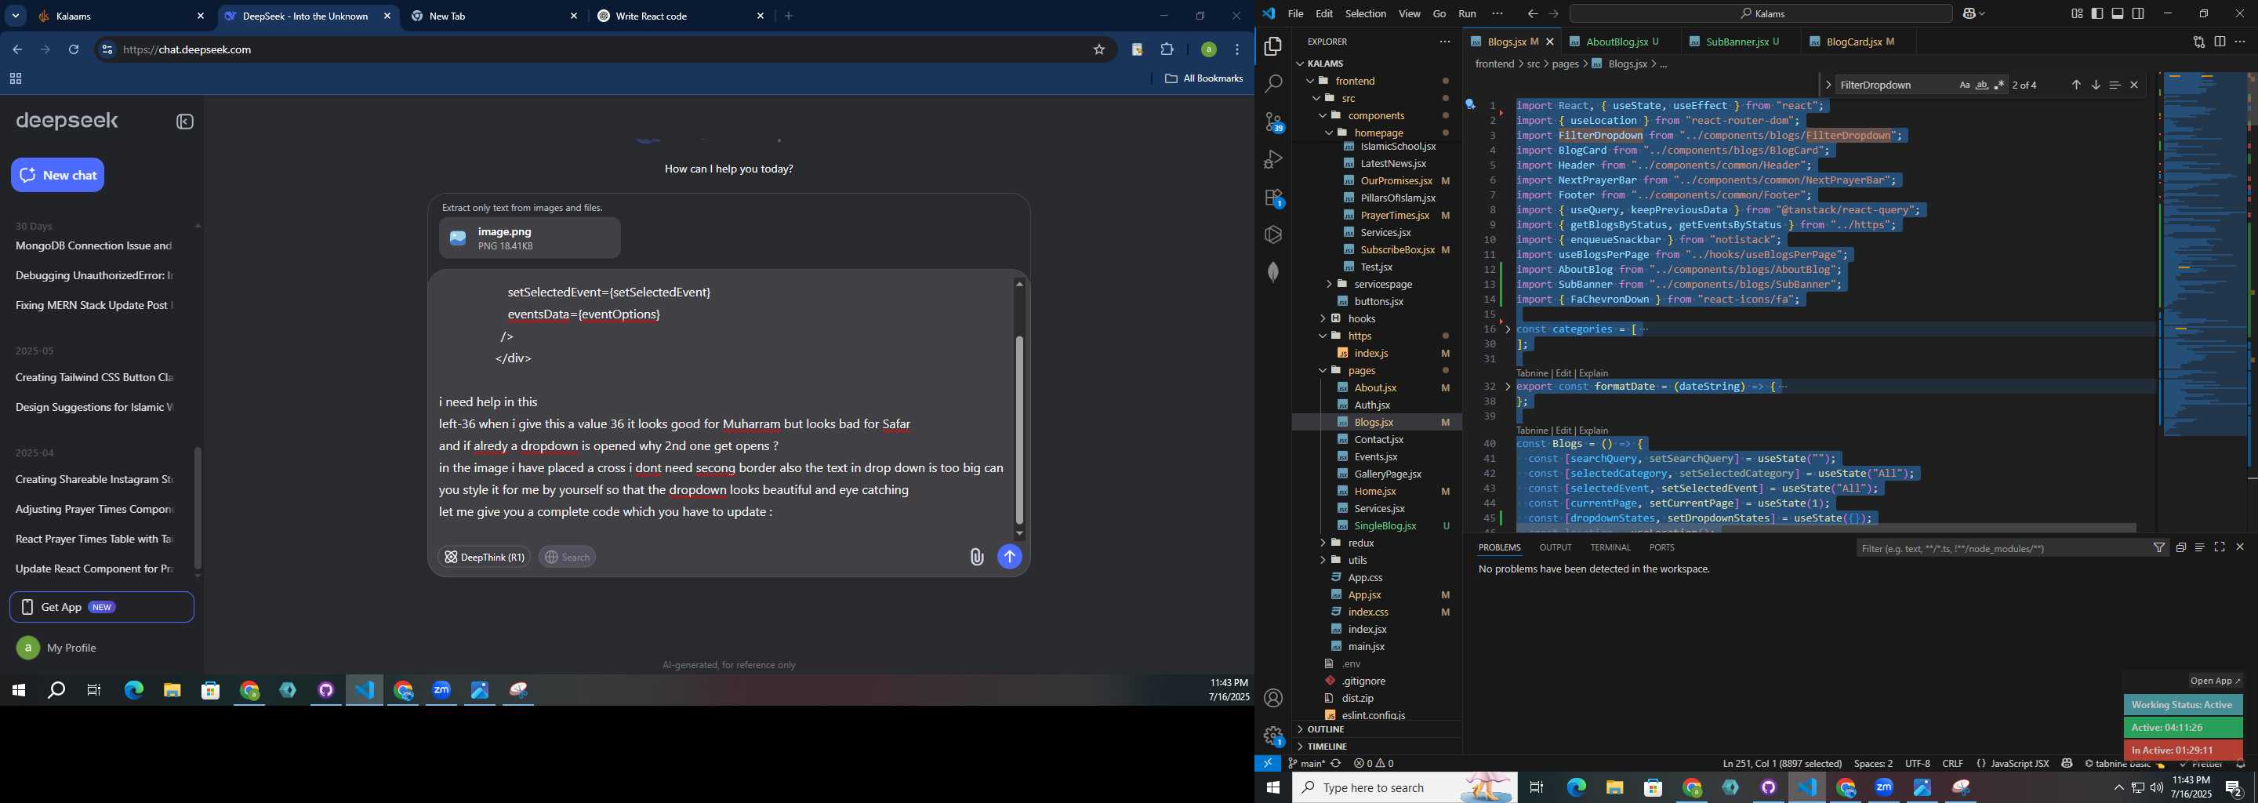2258x803 pixels.
Task: Click the Open Changes icon in editor toolbar
Action: pyautogui.click(x=2198, y=42)
